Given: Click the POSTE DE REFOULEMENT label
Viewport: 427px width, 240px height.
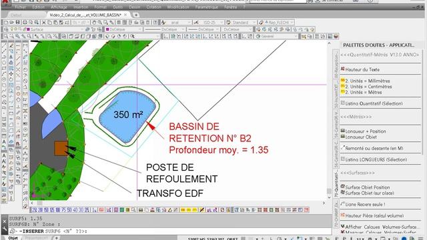Looking at the screenshot, I should [181, 173].
